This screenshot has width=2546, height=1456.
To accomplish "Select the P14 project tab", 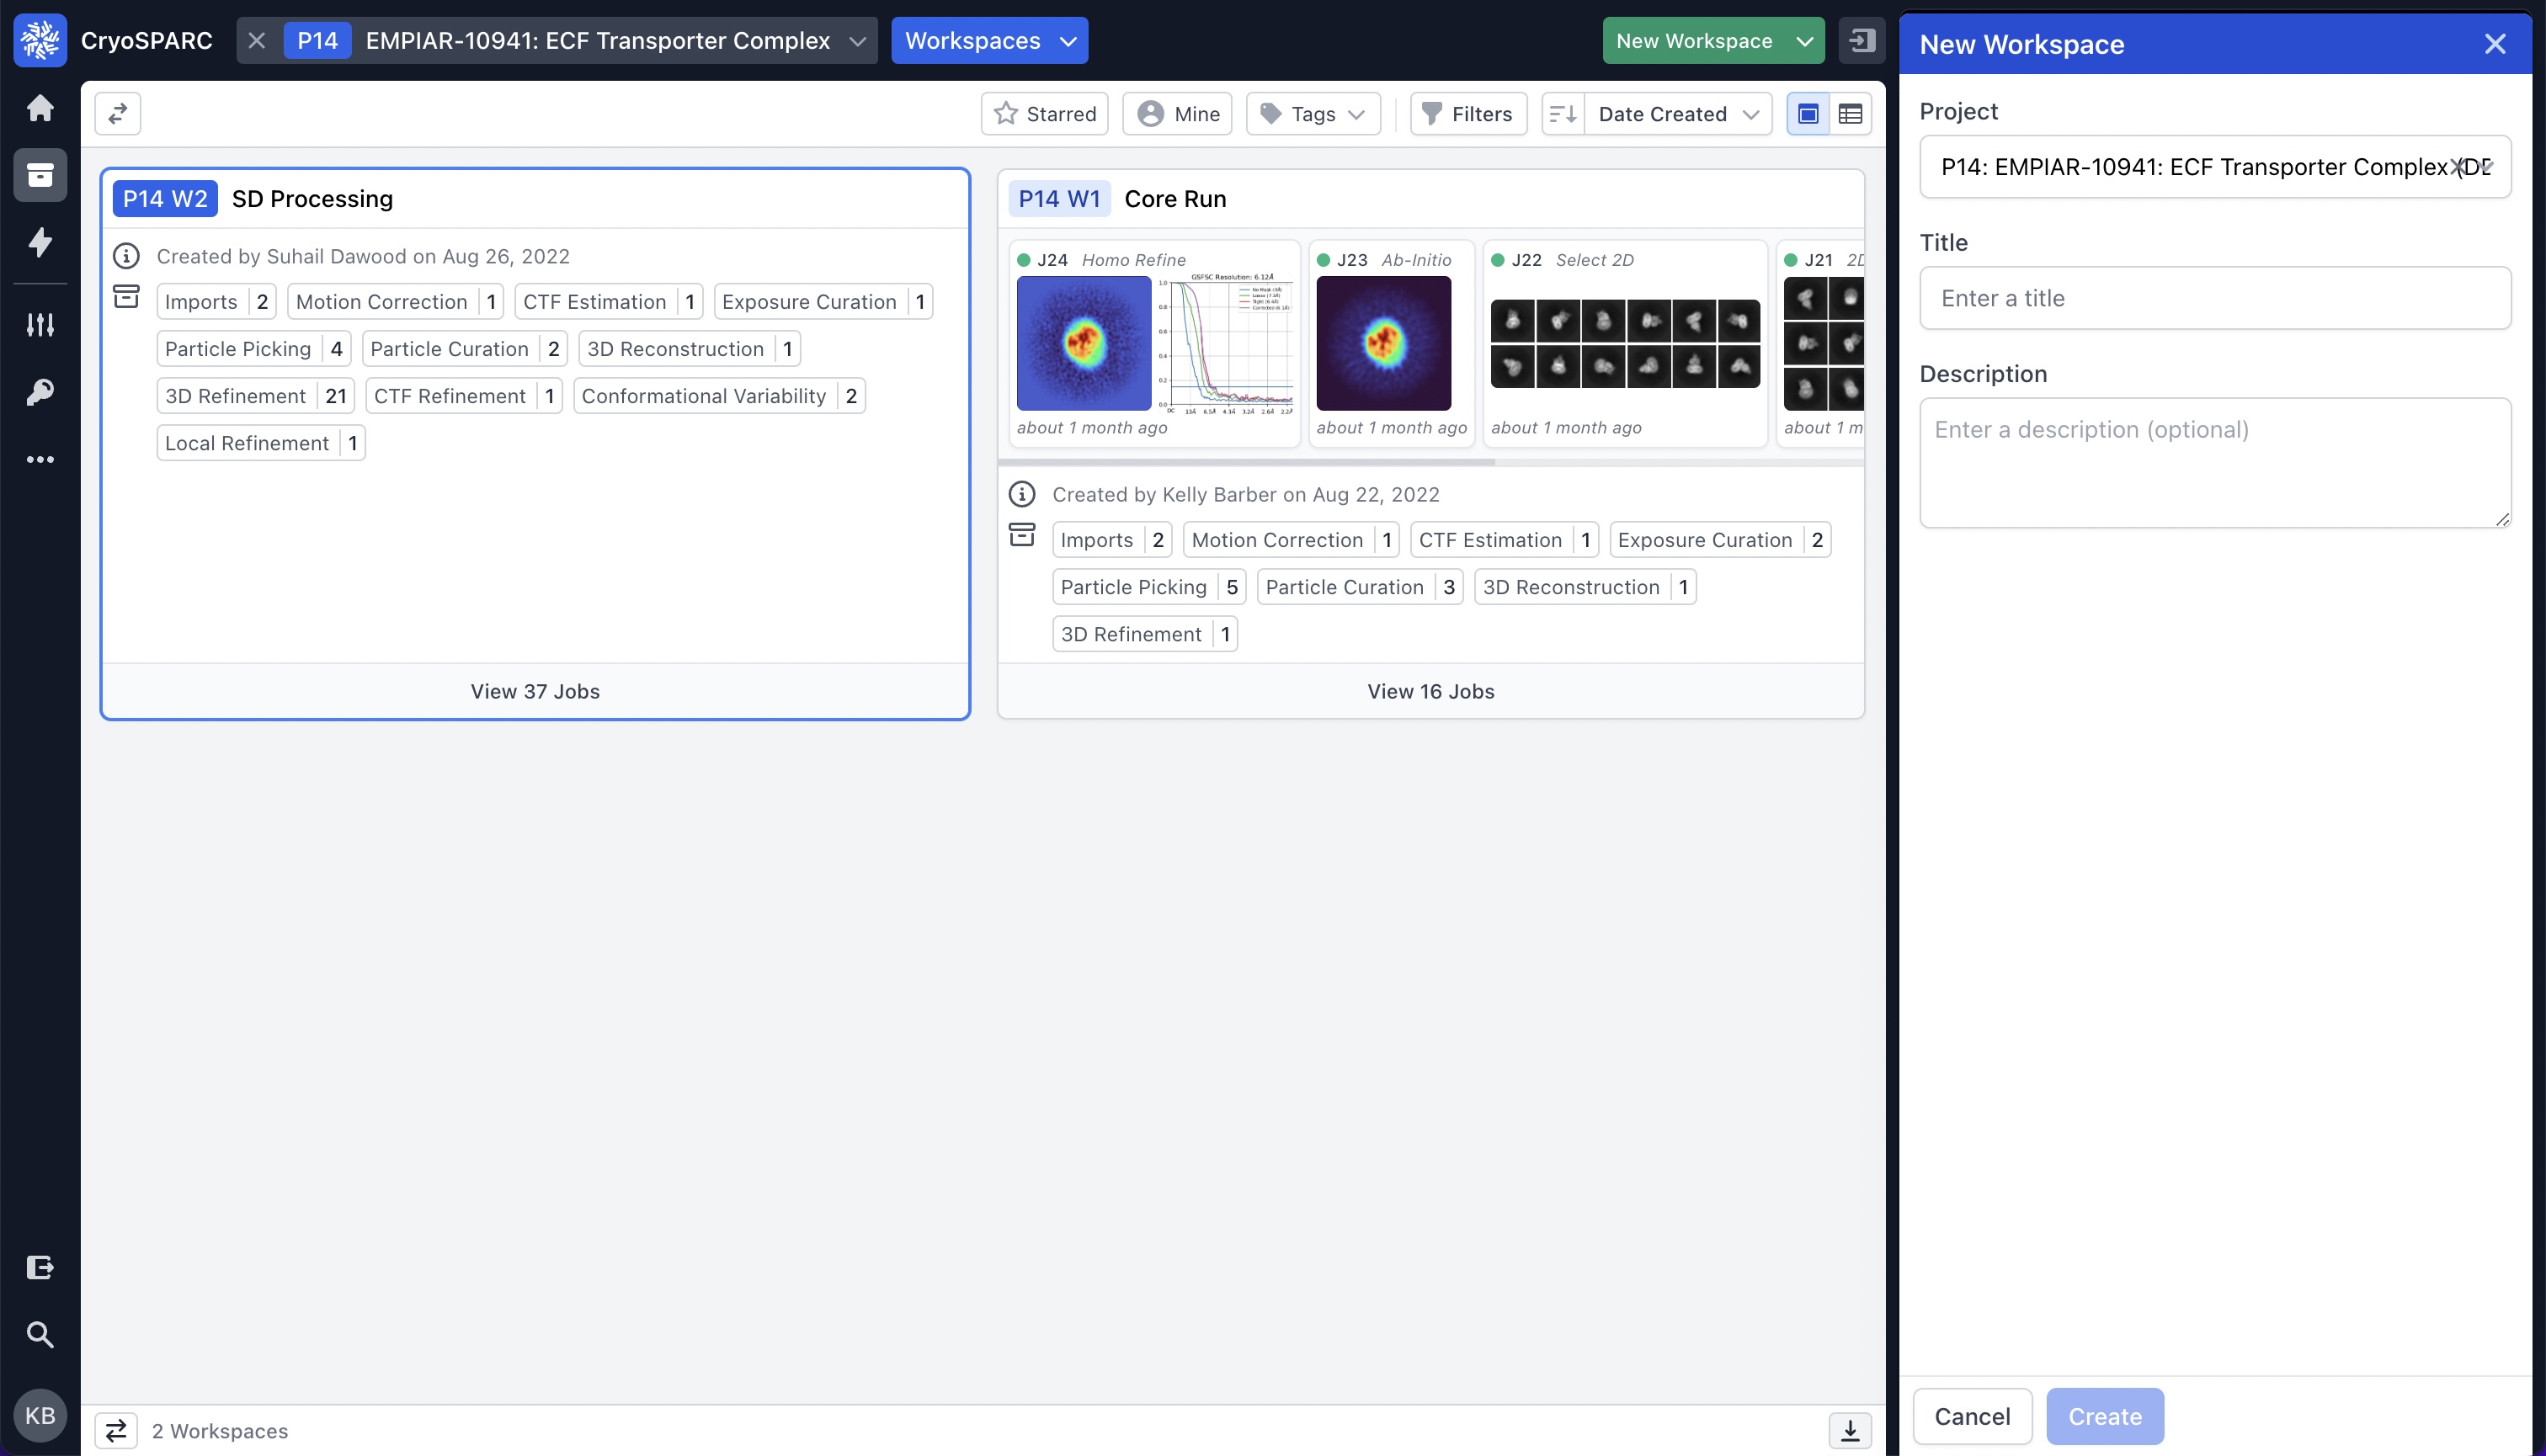I will click(317, 41).
